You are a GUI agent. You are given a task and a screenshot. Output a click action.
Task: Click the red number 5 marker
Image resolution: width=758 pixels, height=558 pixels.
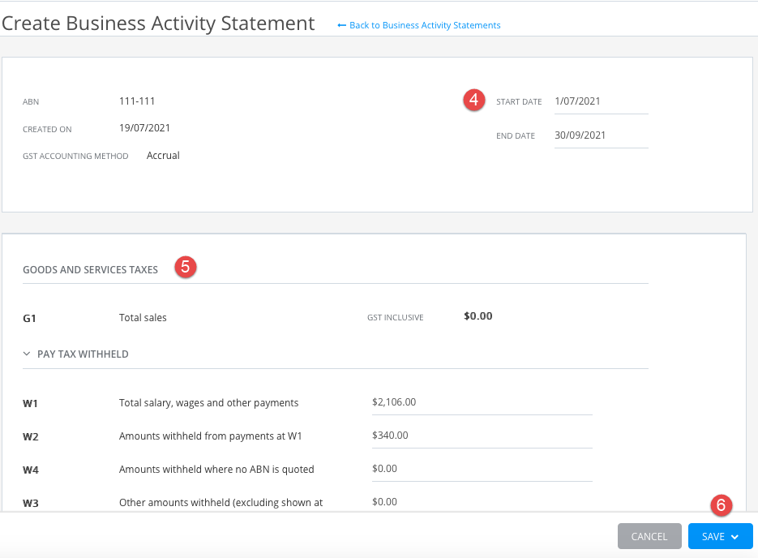186,268
